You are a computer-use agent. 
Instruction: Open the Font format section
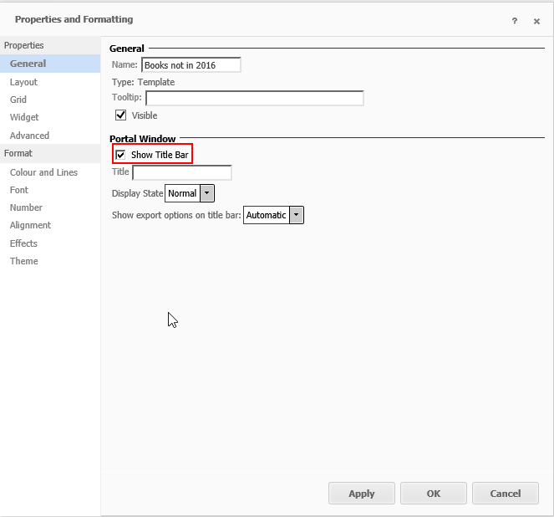[x=19, y=190]
